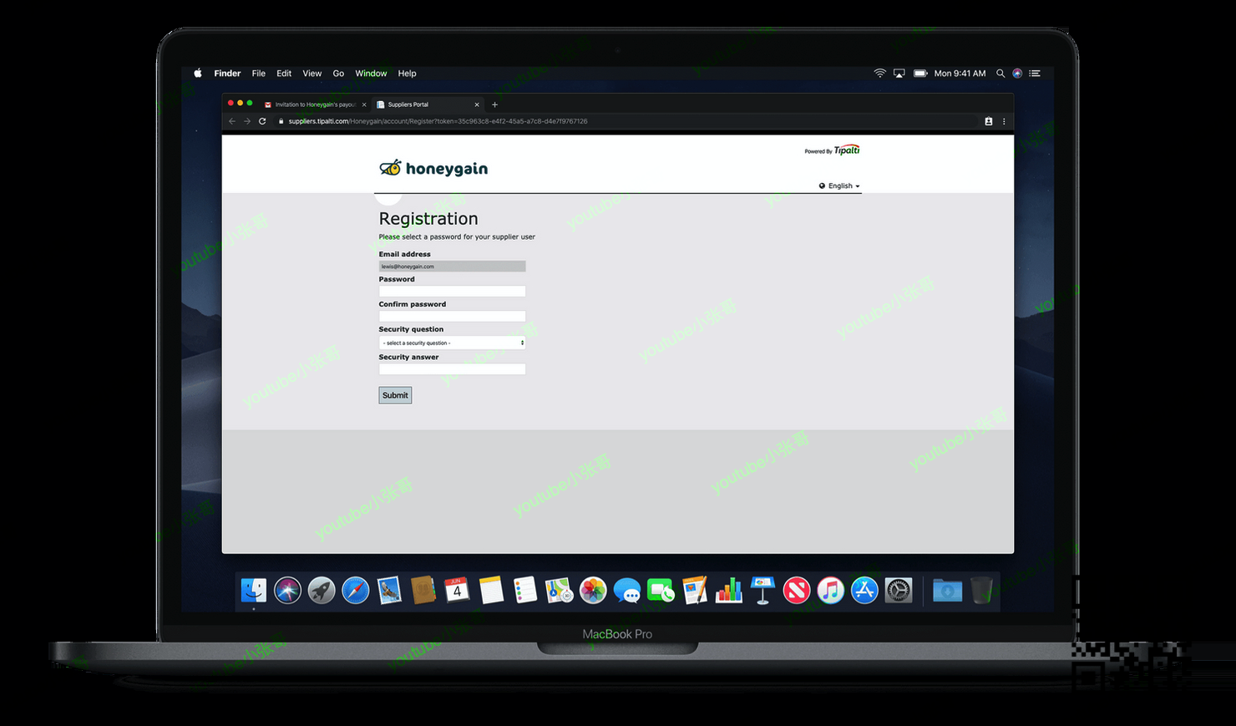
Task: Open FaceTime green icon in dock
Action: 661,591
